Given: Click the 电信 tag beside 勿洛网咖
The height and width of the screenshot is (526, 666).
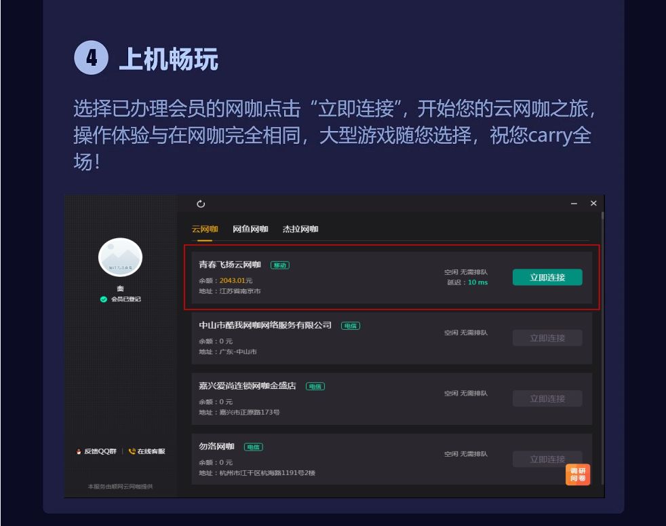Looking at the screenshot, I should [x=253, y=447].
